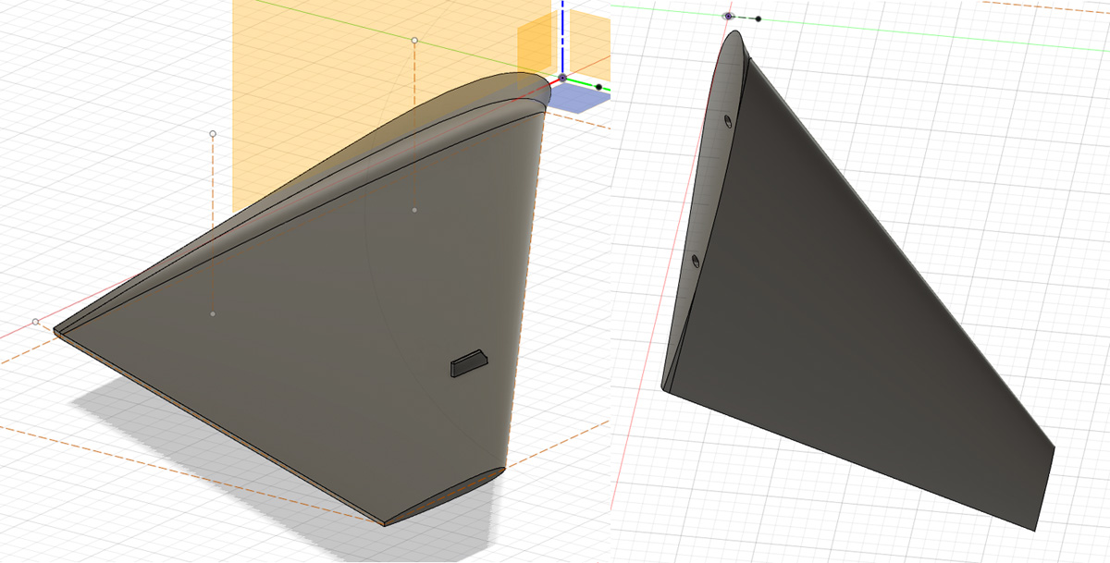Select the black point beside the blue plane

pyautogui.click(x=598, y=88)
